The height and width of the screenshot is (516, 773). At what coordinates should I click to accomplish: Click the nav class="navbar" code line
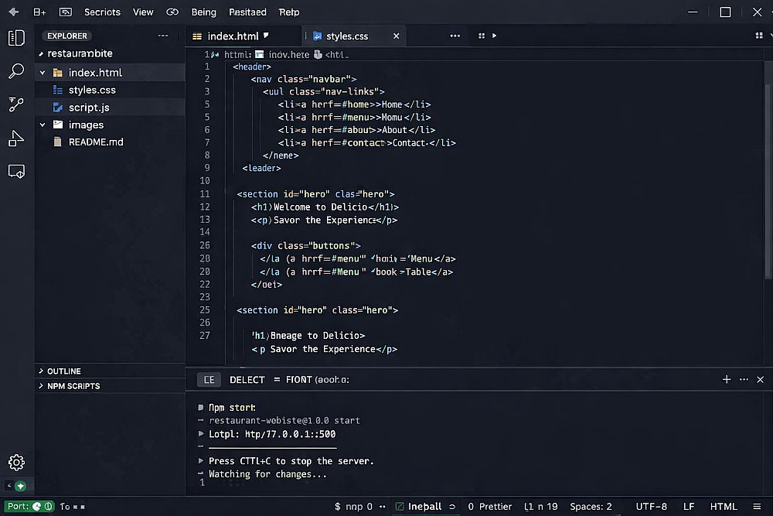click(x=304, y=79)
